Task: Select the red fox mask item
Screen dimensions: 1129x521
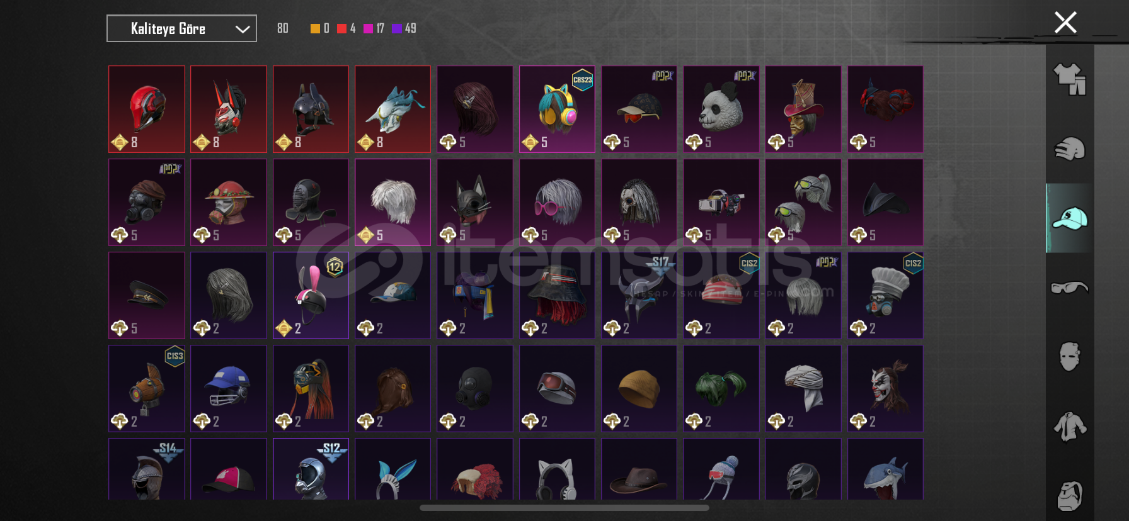Action: (x=228, y=109)
